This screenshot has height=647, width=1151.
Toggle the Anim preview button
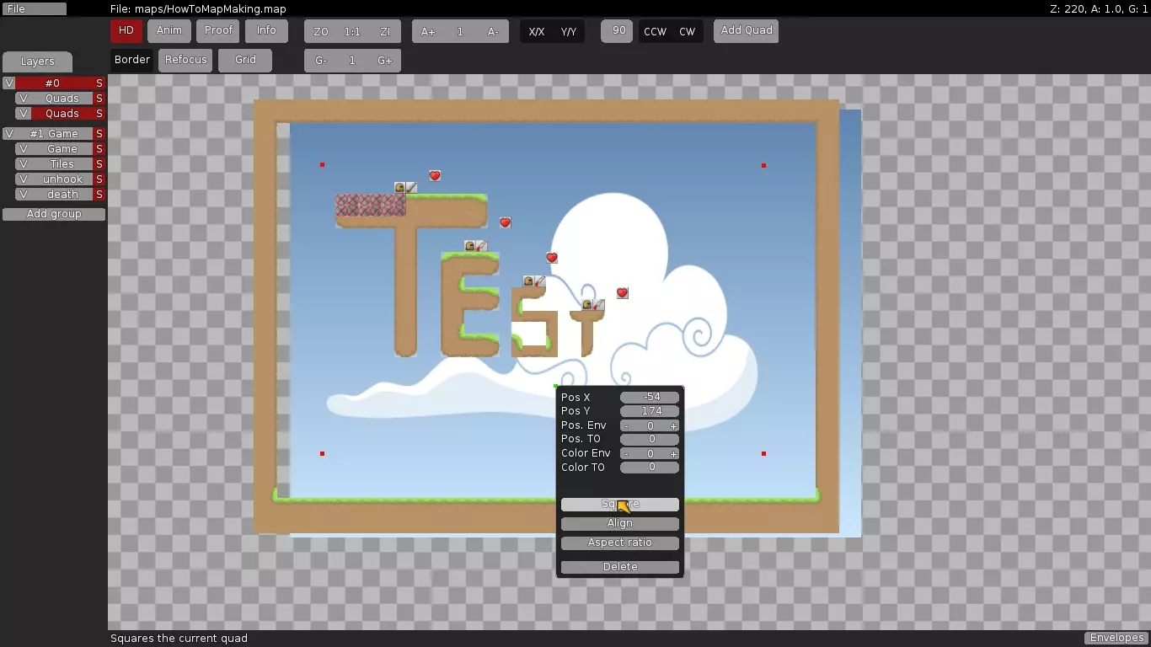pyautogui.click(x=169, y=31)
